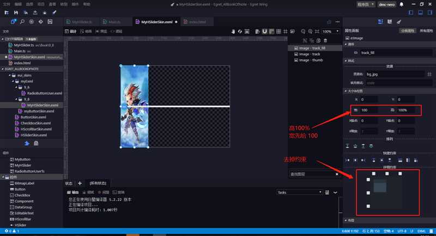This screenshot has width=436, height=236.
Task: Open the 文件 File menu
Action: pyautogui.click(x=7, y=4)
